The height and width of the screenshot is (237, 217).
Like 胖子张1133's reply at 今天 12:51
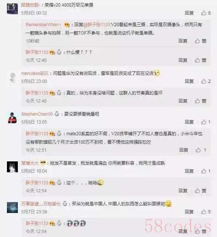pyautogui.click(x=201, y=150)
